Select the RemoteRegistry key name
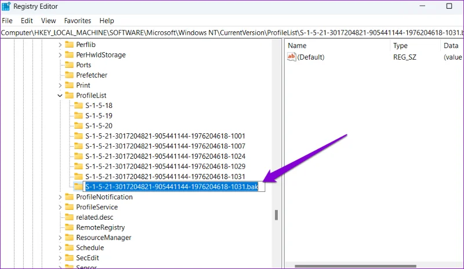 pyautogui.click(x=100, y=227)
